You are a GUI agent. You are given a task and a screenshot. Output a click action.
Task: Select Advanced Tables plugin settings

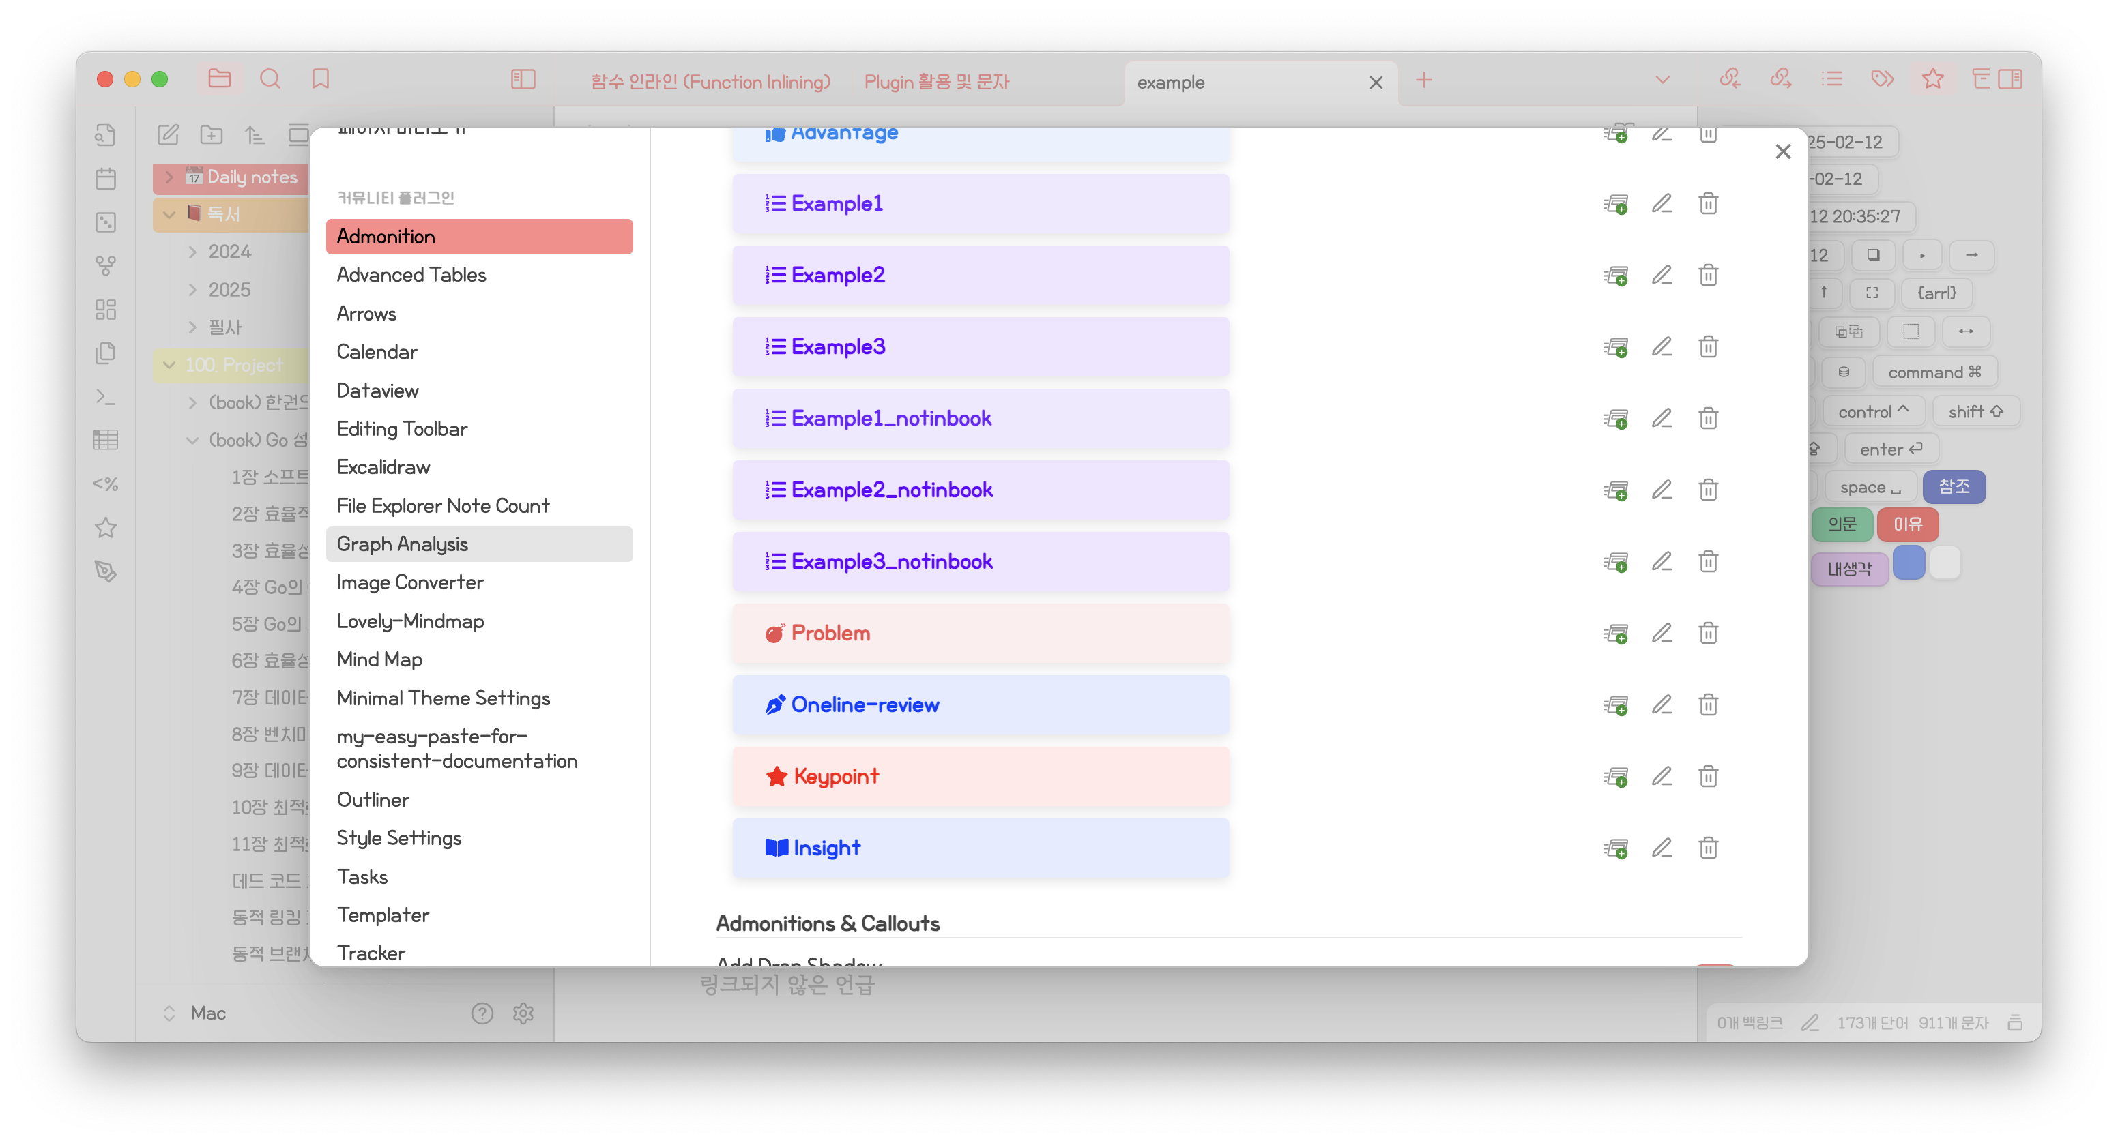(x=479, y=274)
